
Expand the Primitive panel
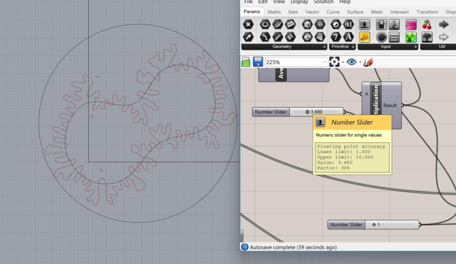(x=353, y=47)
